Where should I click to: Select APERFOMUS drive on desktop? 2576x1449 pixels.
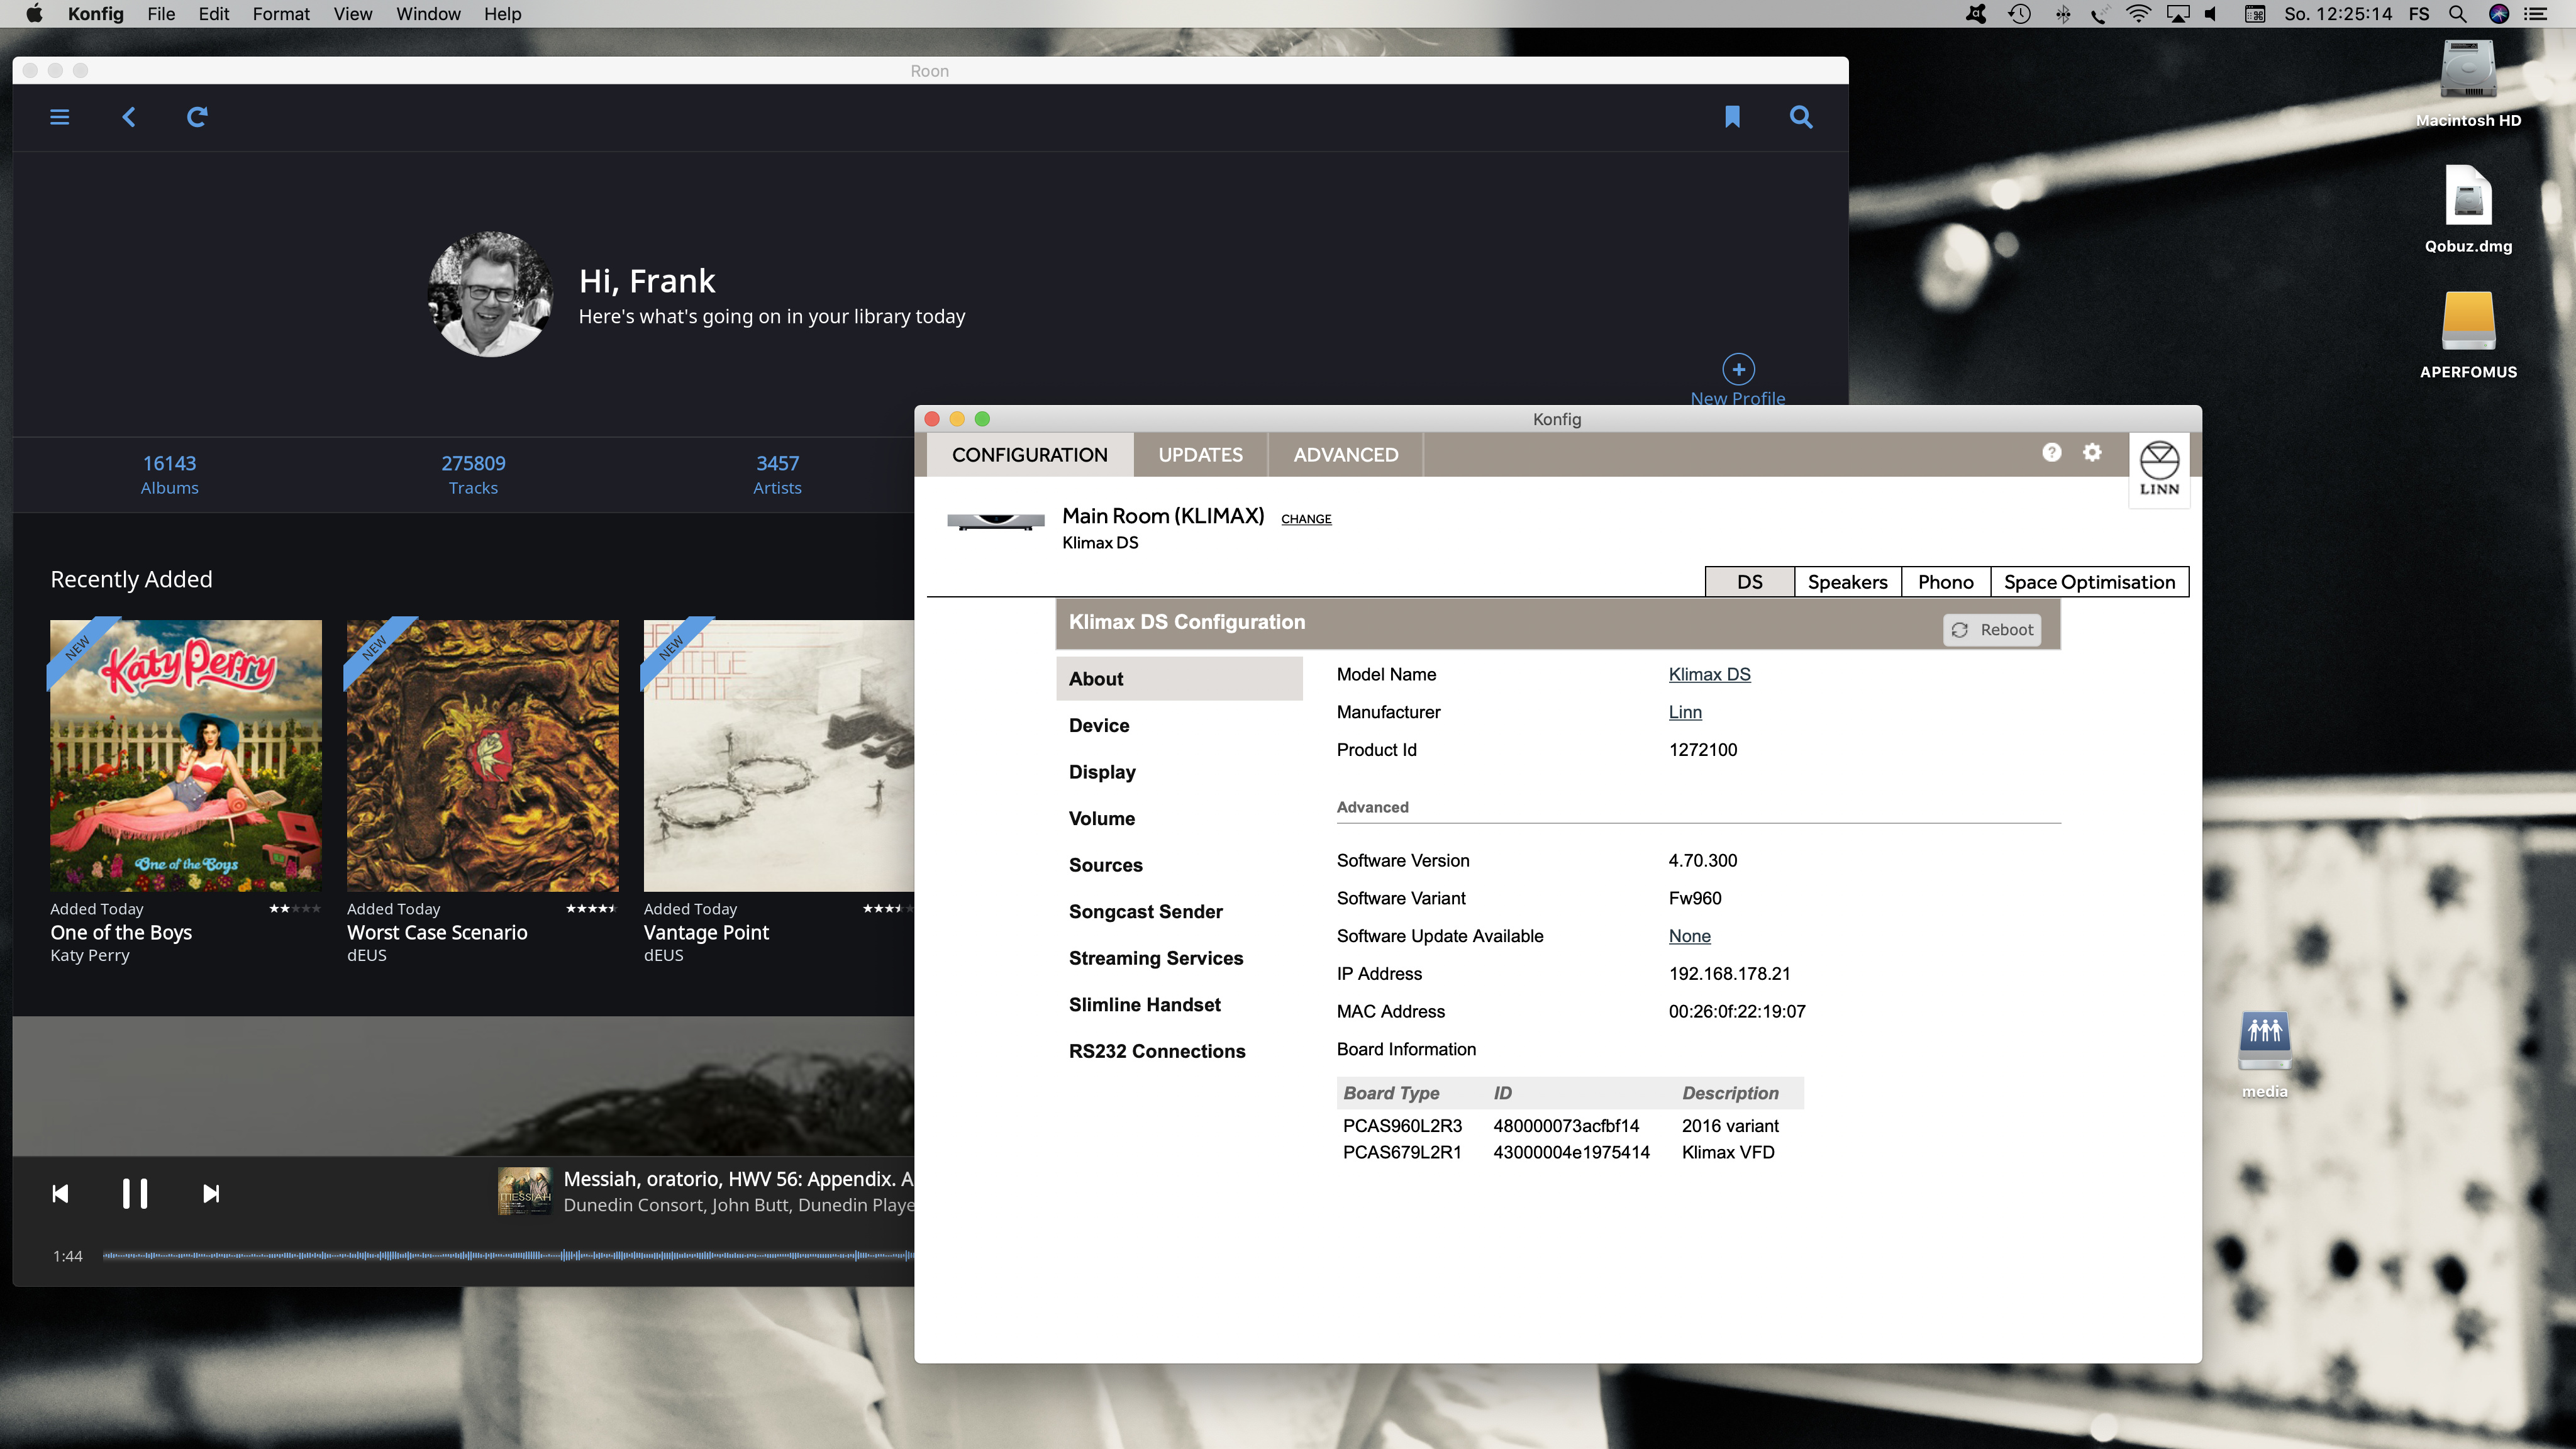[2468, 321]
